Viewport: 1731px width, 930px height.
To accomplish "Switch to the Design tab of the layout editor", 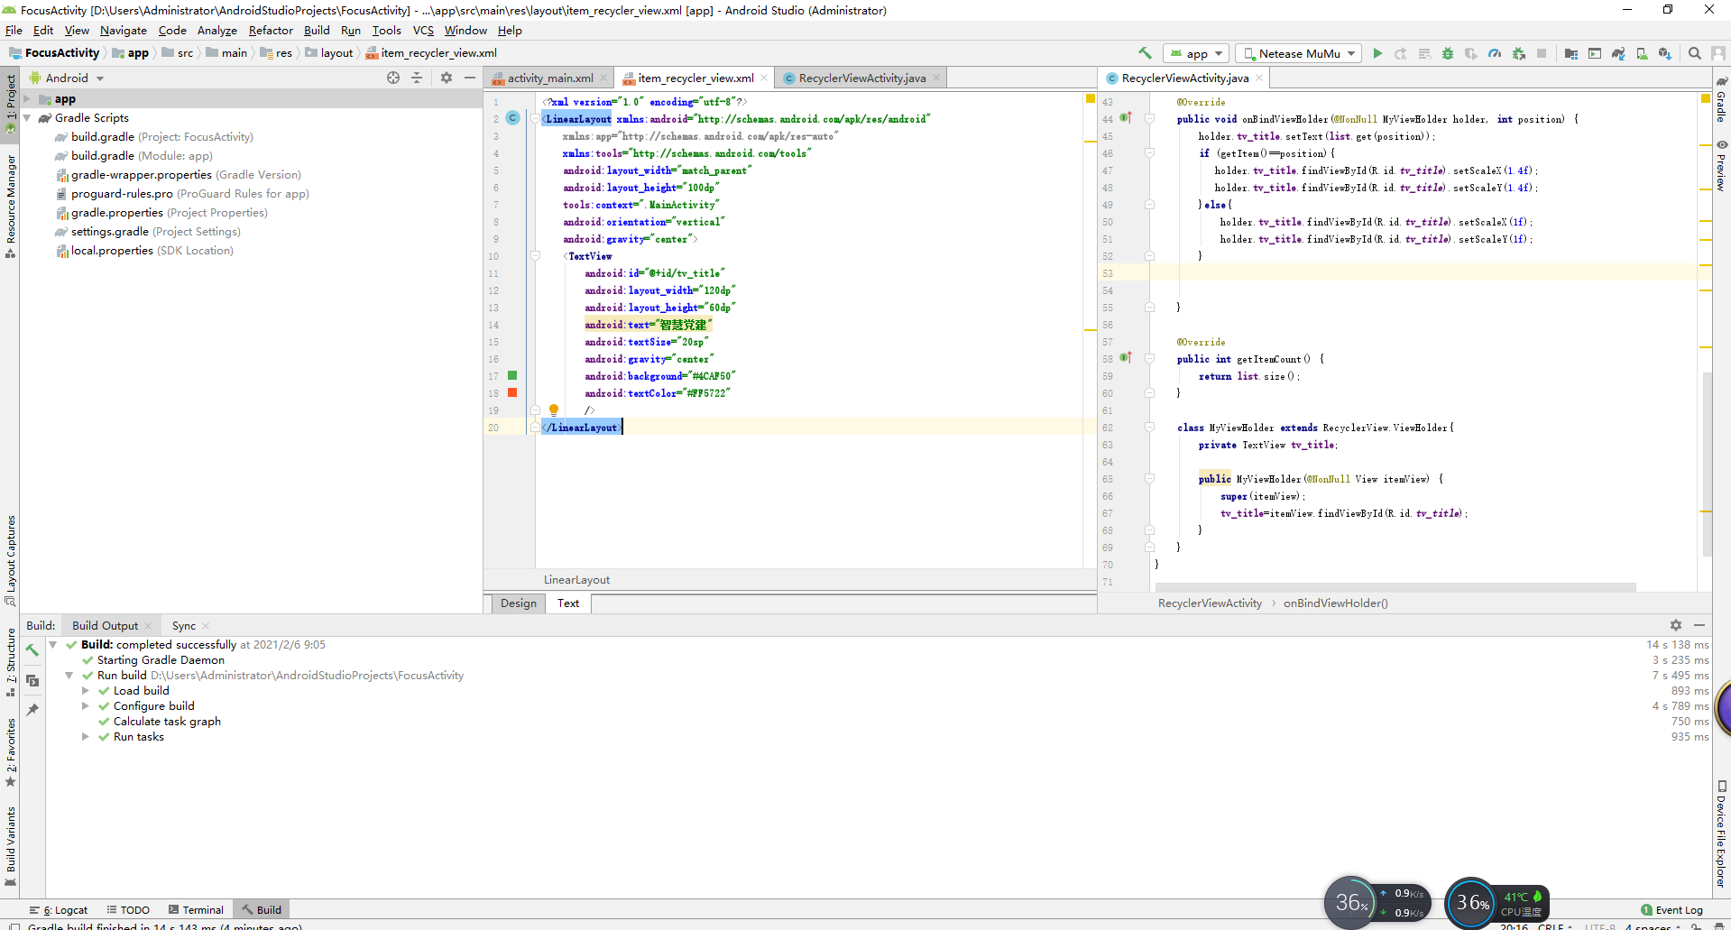I will [x=519, y=603].
